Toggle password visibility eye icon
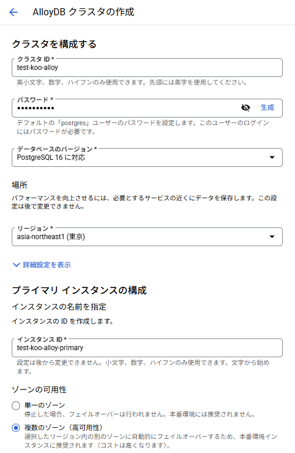This screenshot has height=453, width=295. [245, 108]
